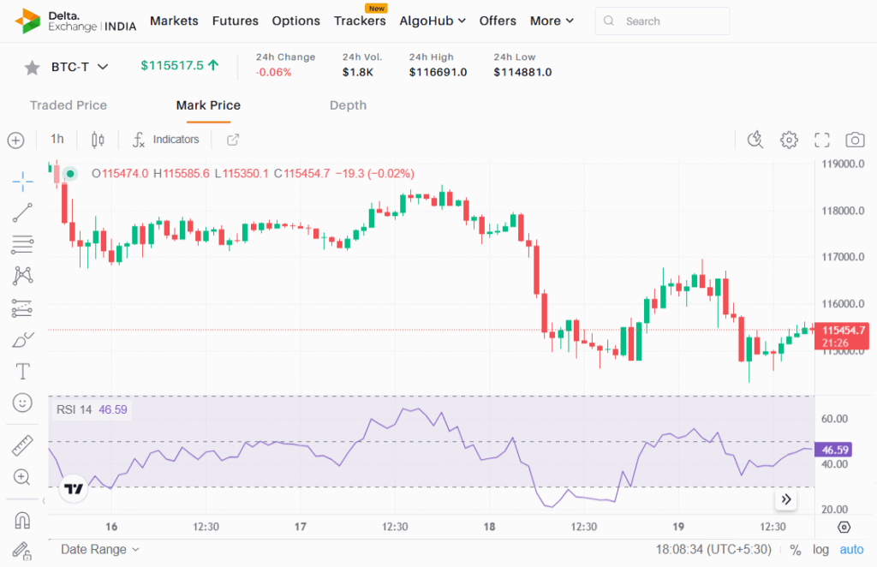The width and height of the screenshot is (877, 567).
Task: Open the Indicators panel
Action: (166, 140)
